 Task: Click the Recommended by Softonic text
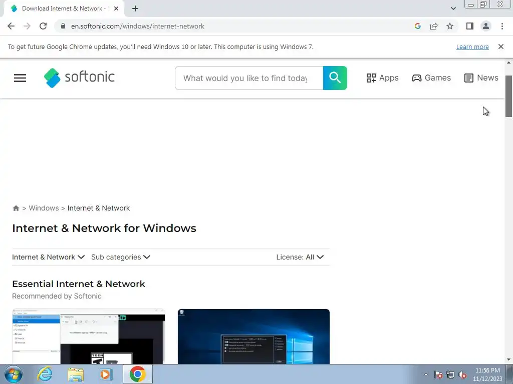coord(57,296)
